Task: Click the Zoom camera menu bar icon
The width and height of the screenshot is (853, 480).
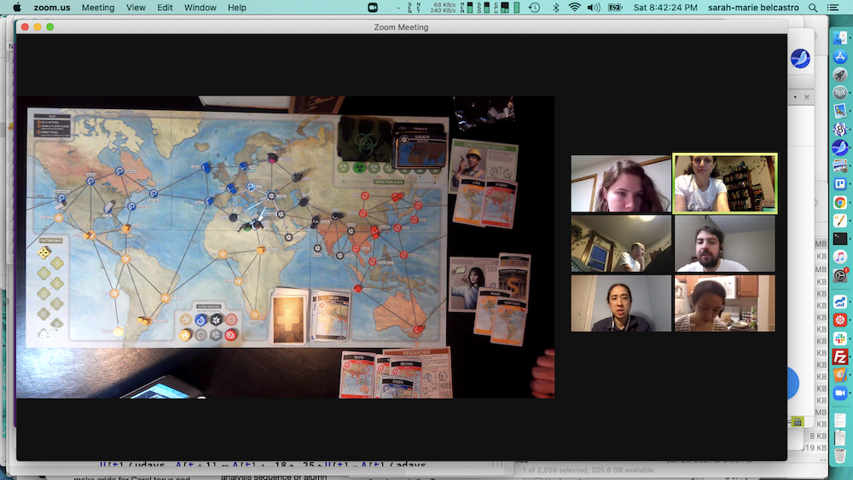Action: pos(373,8)
